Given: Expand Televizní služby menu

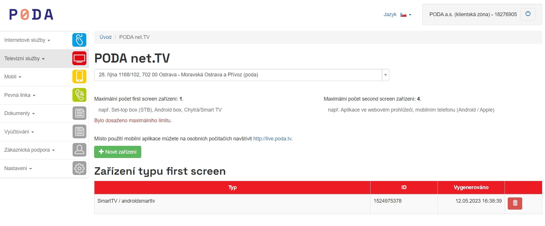Looking at the screenshot, I should (x=25, y=59).
